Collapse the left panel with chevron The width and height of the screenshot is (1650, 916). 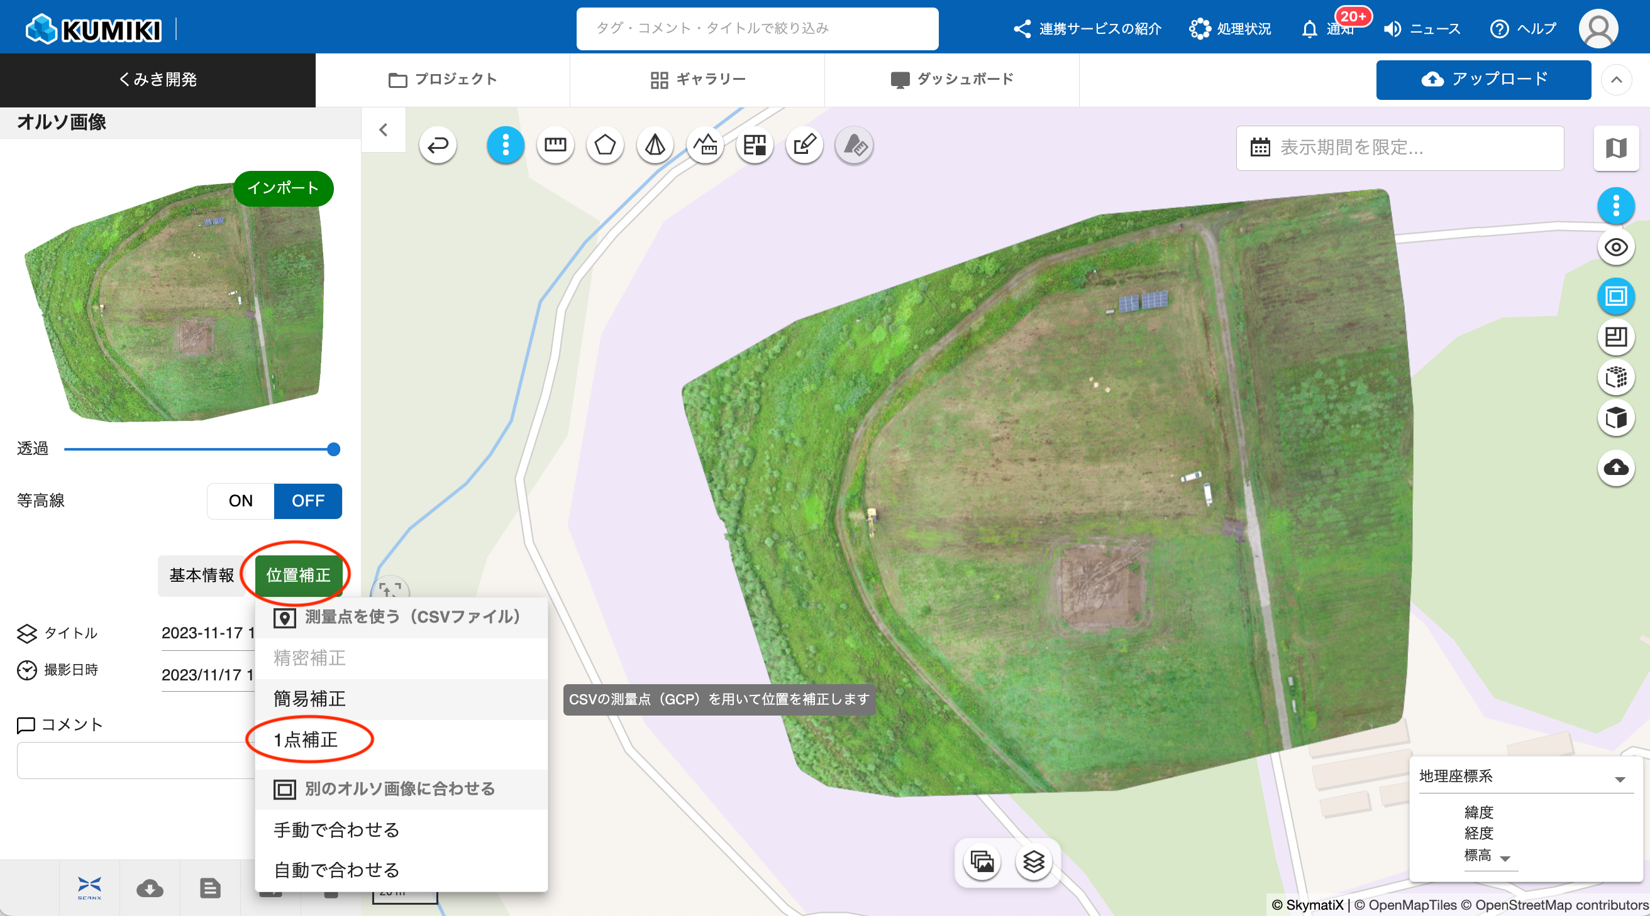[x=383, y=130]
